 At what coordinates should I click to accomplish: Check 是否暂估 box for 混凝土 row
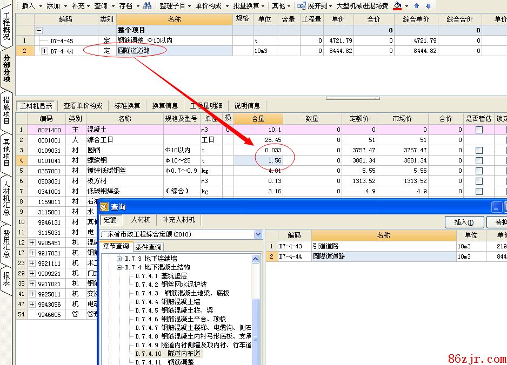(479, 130)
